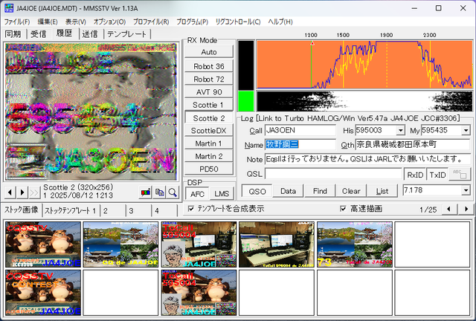This screenshot has width=476, height=321.
Task: Open the His report dropdown
Action: (401, 131)
